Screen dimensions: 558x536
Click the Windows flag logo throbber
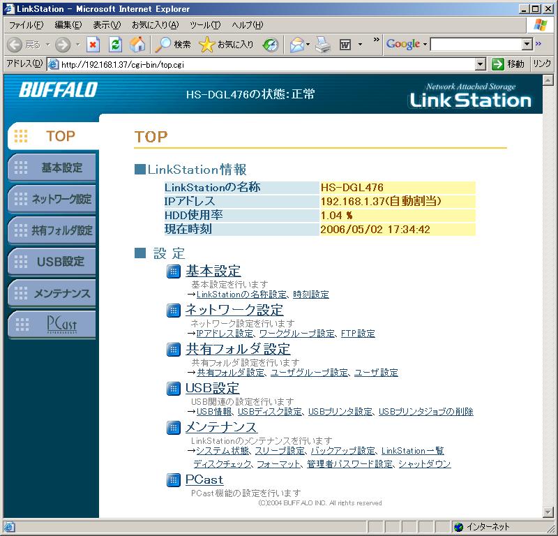(540, 25)
